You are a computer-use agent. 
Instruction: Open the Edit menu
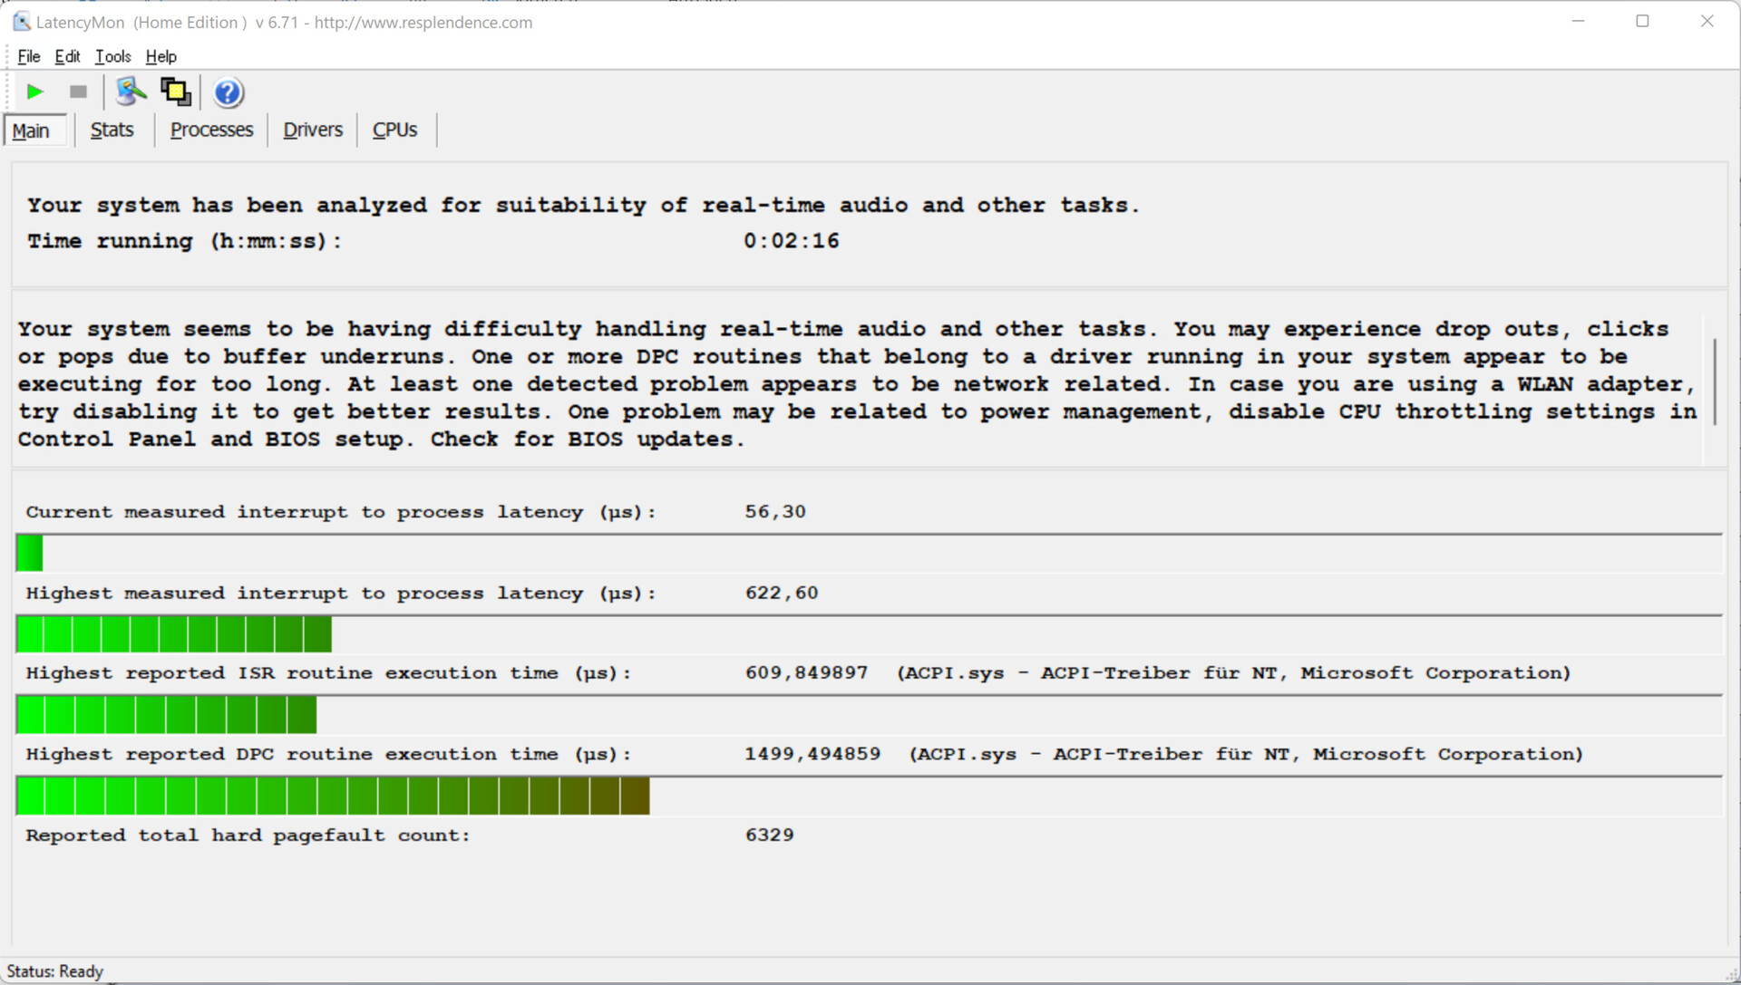tap(67, 56)
